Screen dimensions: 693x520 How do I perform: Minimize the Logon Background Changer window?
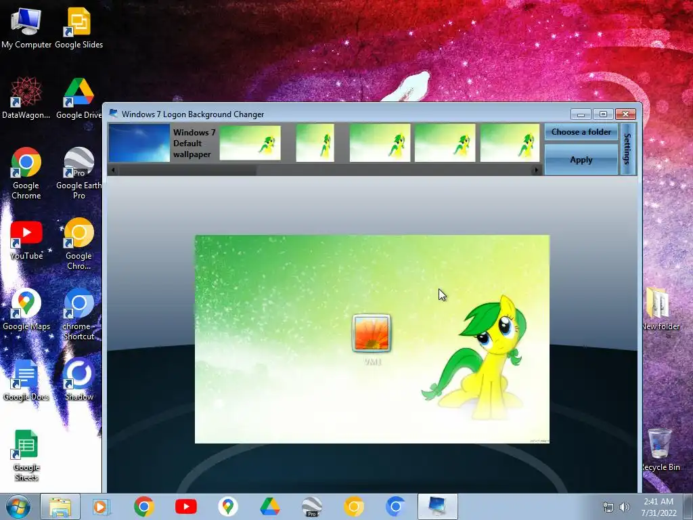click(x=581, y=114)
